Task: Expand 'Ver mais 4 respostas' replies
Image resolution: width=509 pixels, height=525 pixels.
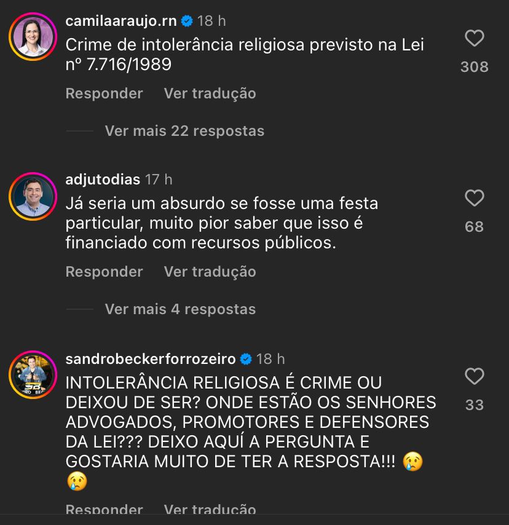Action: coord(180,309)
